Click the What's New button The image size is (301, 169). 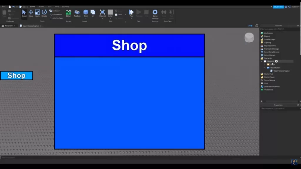[278, 7]
